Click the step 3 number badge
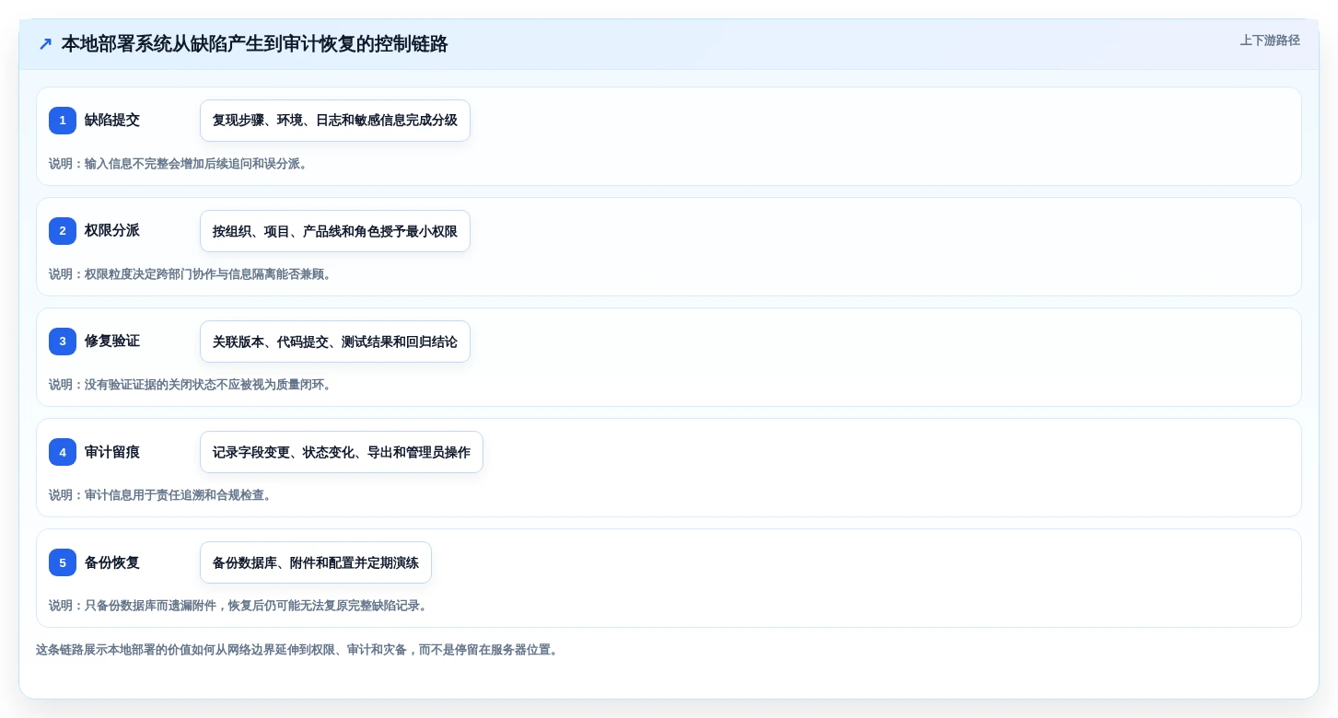The height and width of the screenshot is (718, 1338). (63, 342)
